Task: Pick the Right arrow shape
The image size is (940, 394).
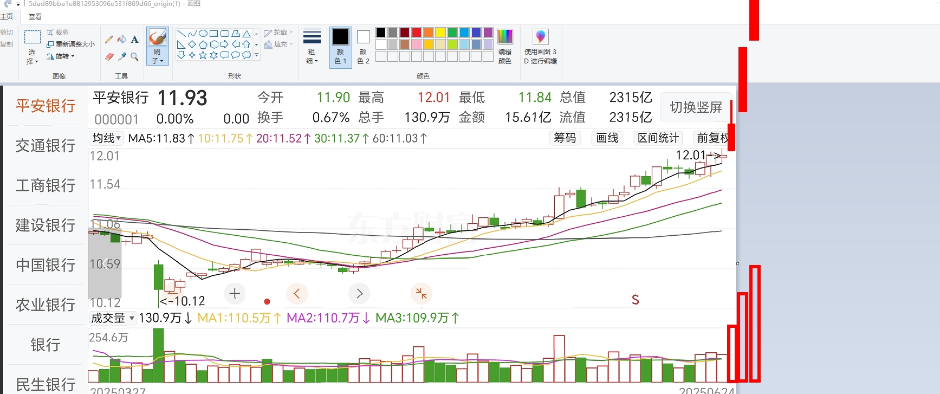Action: (225, 44)
